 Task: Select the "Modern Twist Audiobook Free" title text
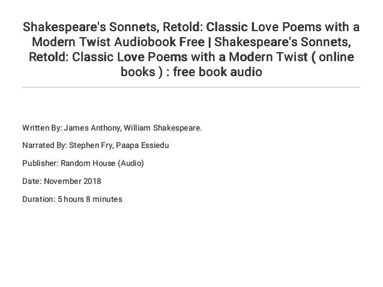118,42
